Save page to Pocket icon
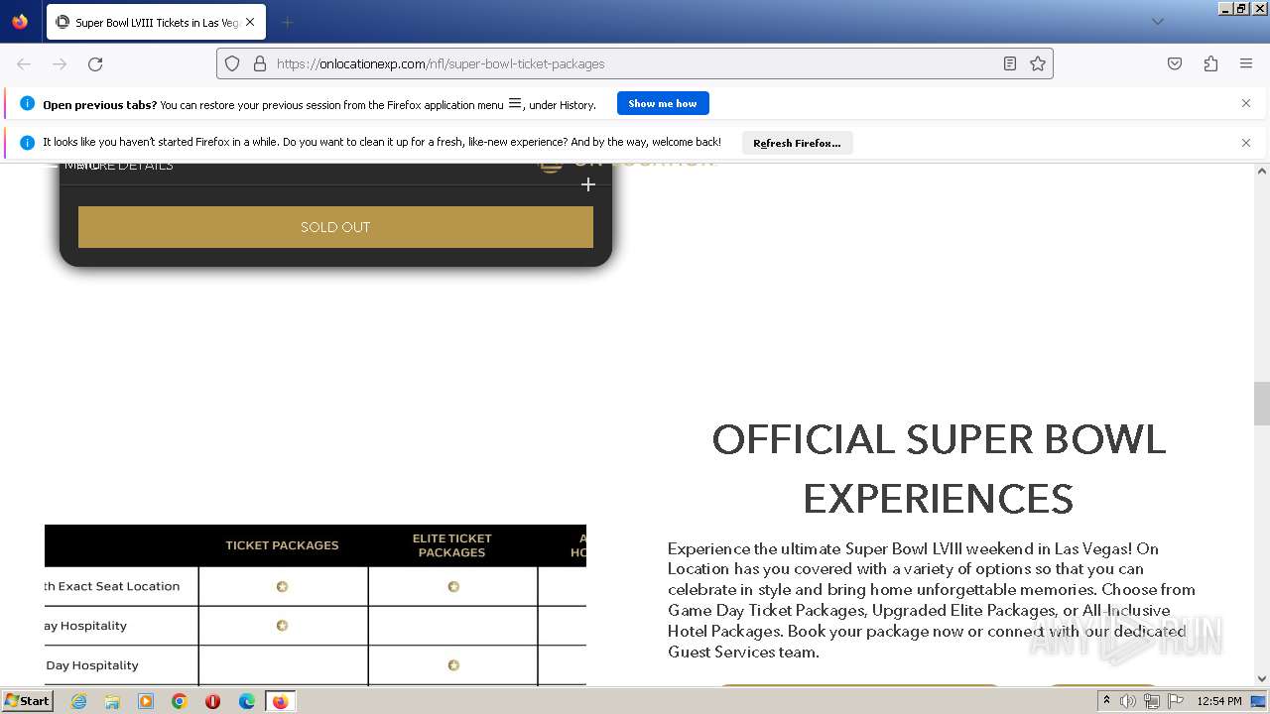The width and height of the screenshot is (1270, 714). click(x=1175, y=63)
